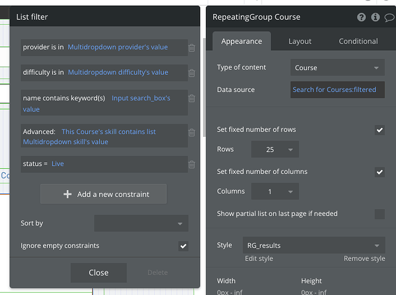396x295 pixels.
Task: Open the help question mark icon
Action: point(361,17)
